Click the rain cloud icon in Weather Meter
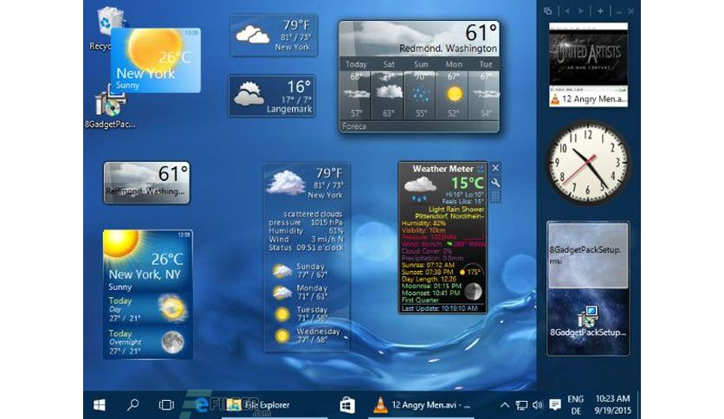 click(420, 190)
